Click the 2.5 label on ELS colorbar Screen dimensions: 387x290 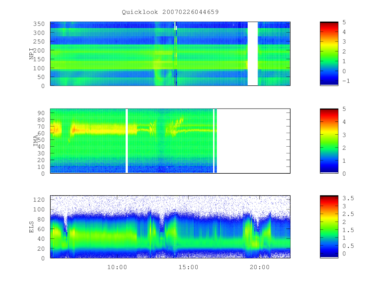point(348,214)
